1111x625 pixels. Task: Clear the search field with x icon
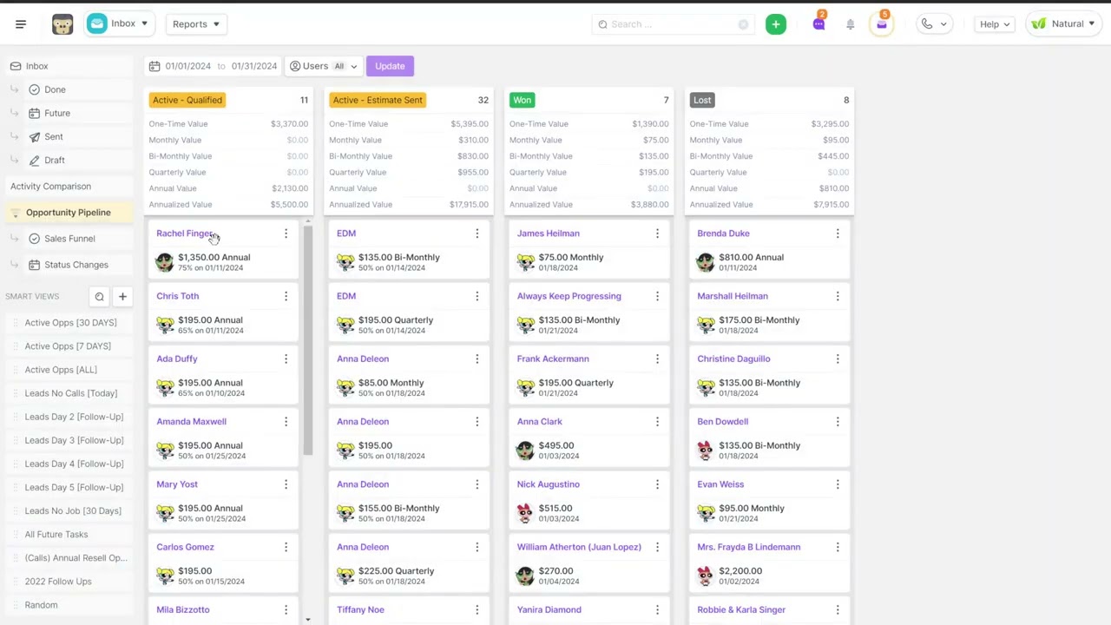coord(743,24)
